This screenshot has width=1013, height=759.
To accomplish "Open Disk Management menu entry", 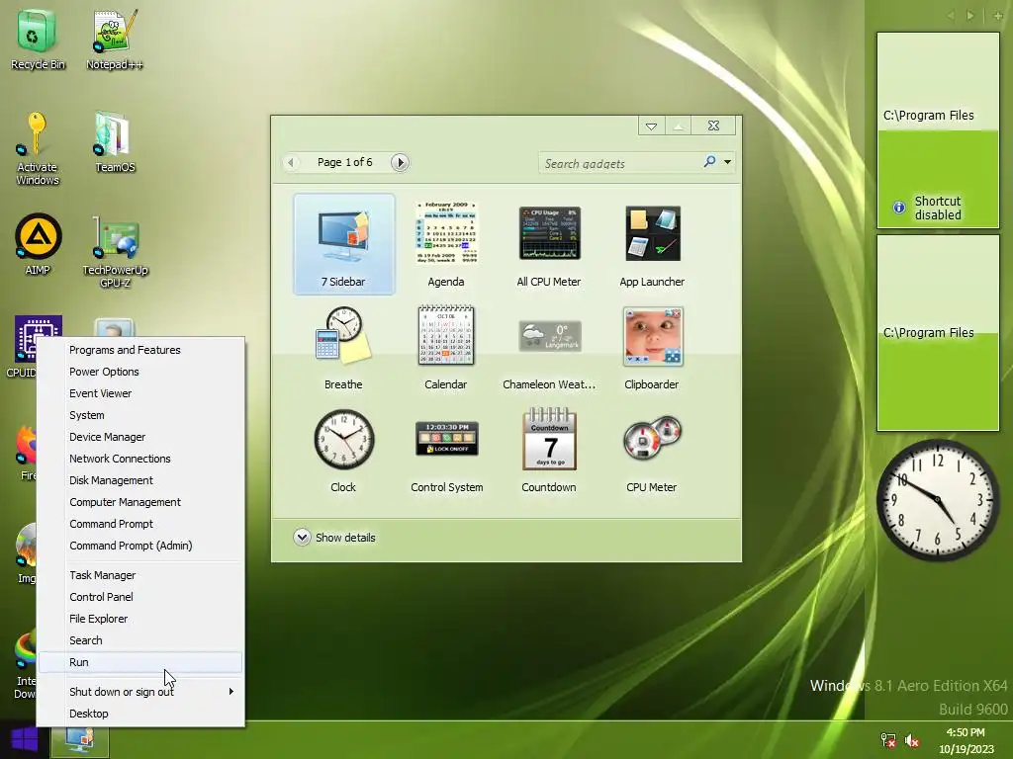I will pyautogui.click(x=140, y=480).
